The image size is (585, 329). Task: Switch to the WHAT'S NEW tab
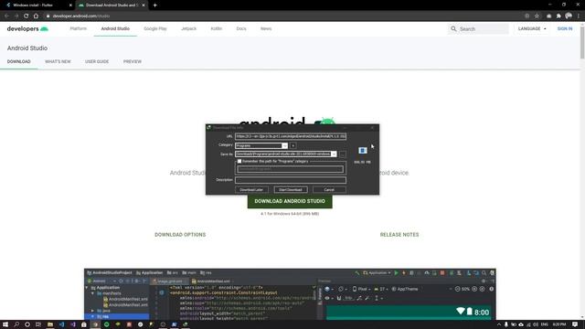[58, 61]
